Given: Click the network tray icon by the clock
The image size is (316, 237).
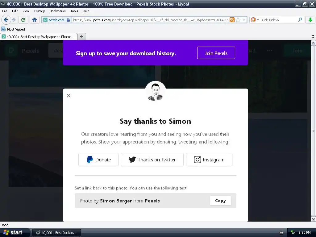Looking at the screenshot, I should point(293,233).
